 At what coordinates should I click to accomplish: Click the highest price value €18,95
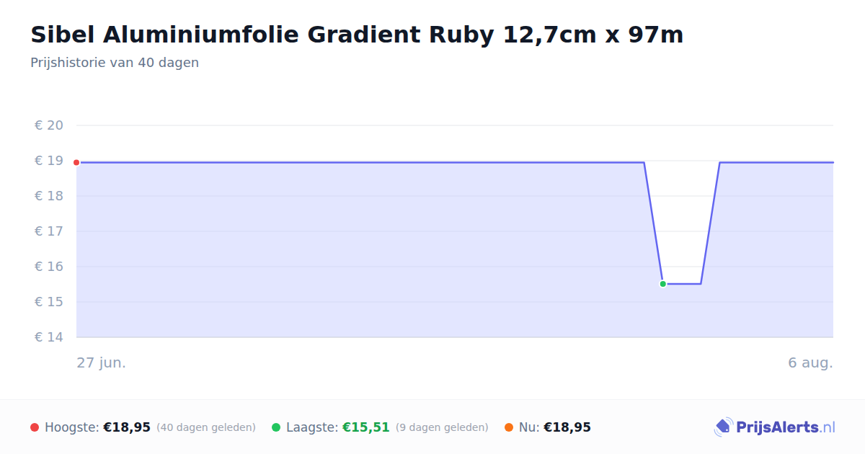tap(127, 427)
